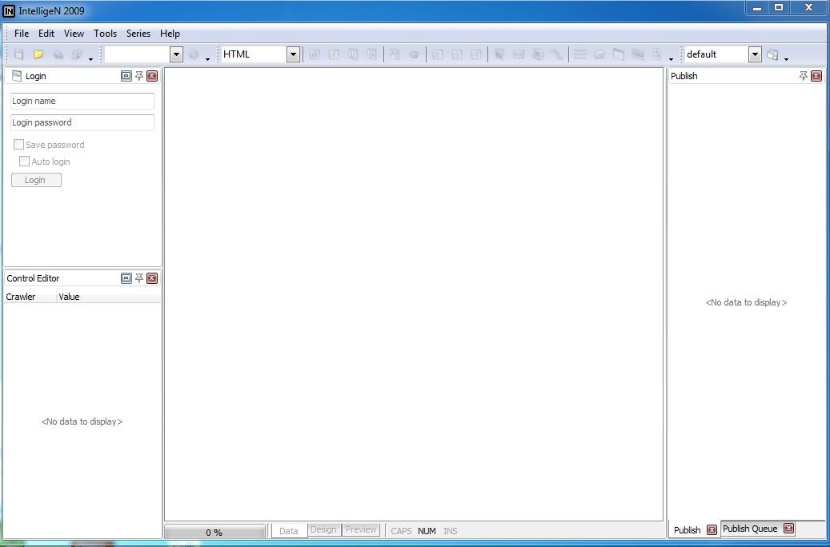This screenshot has height=547, width=830.
Task: Open the Tools menu
Action: point(105,34)
